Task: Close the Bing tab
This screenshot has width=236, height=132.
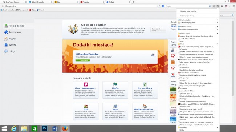Action: (77, 2)
